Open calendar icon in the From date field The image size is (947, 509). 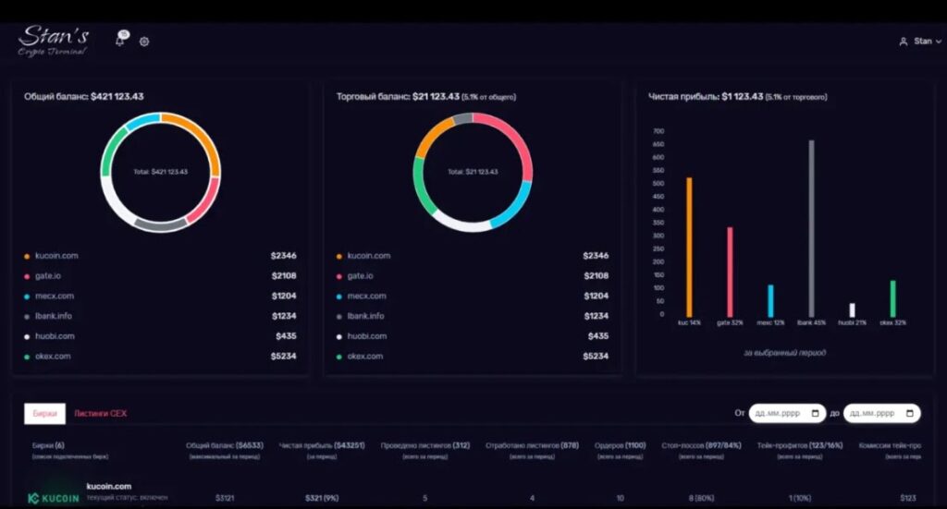coord(816,413)
